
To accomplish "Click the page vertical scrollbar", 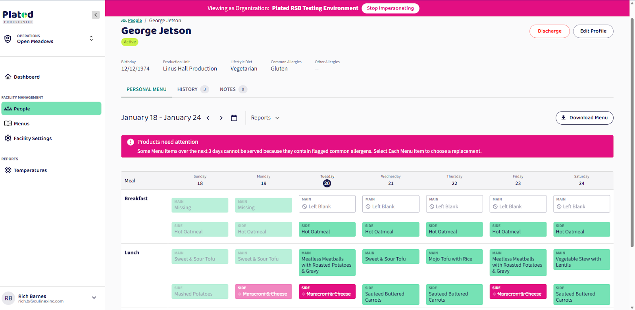I will click(632, 131).
